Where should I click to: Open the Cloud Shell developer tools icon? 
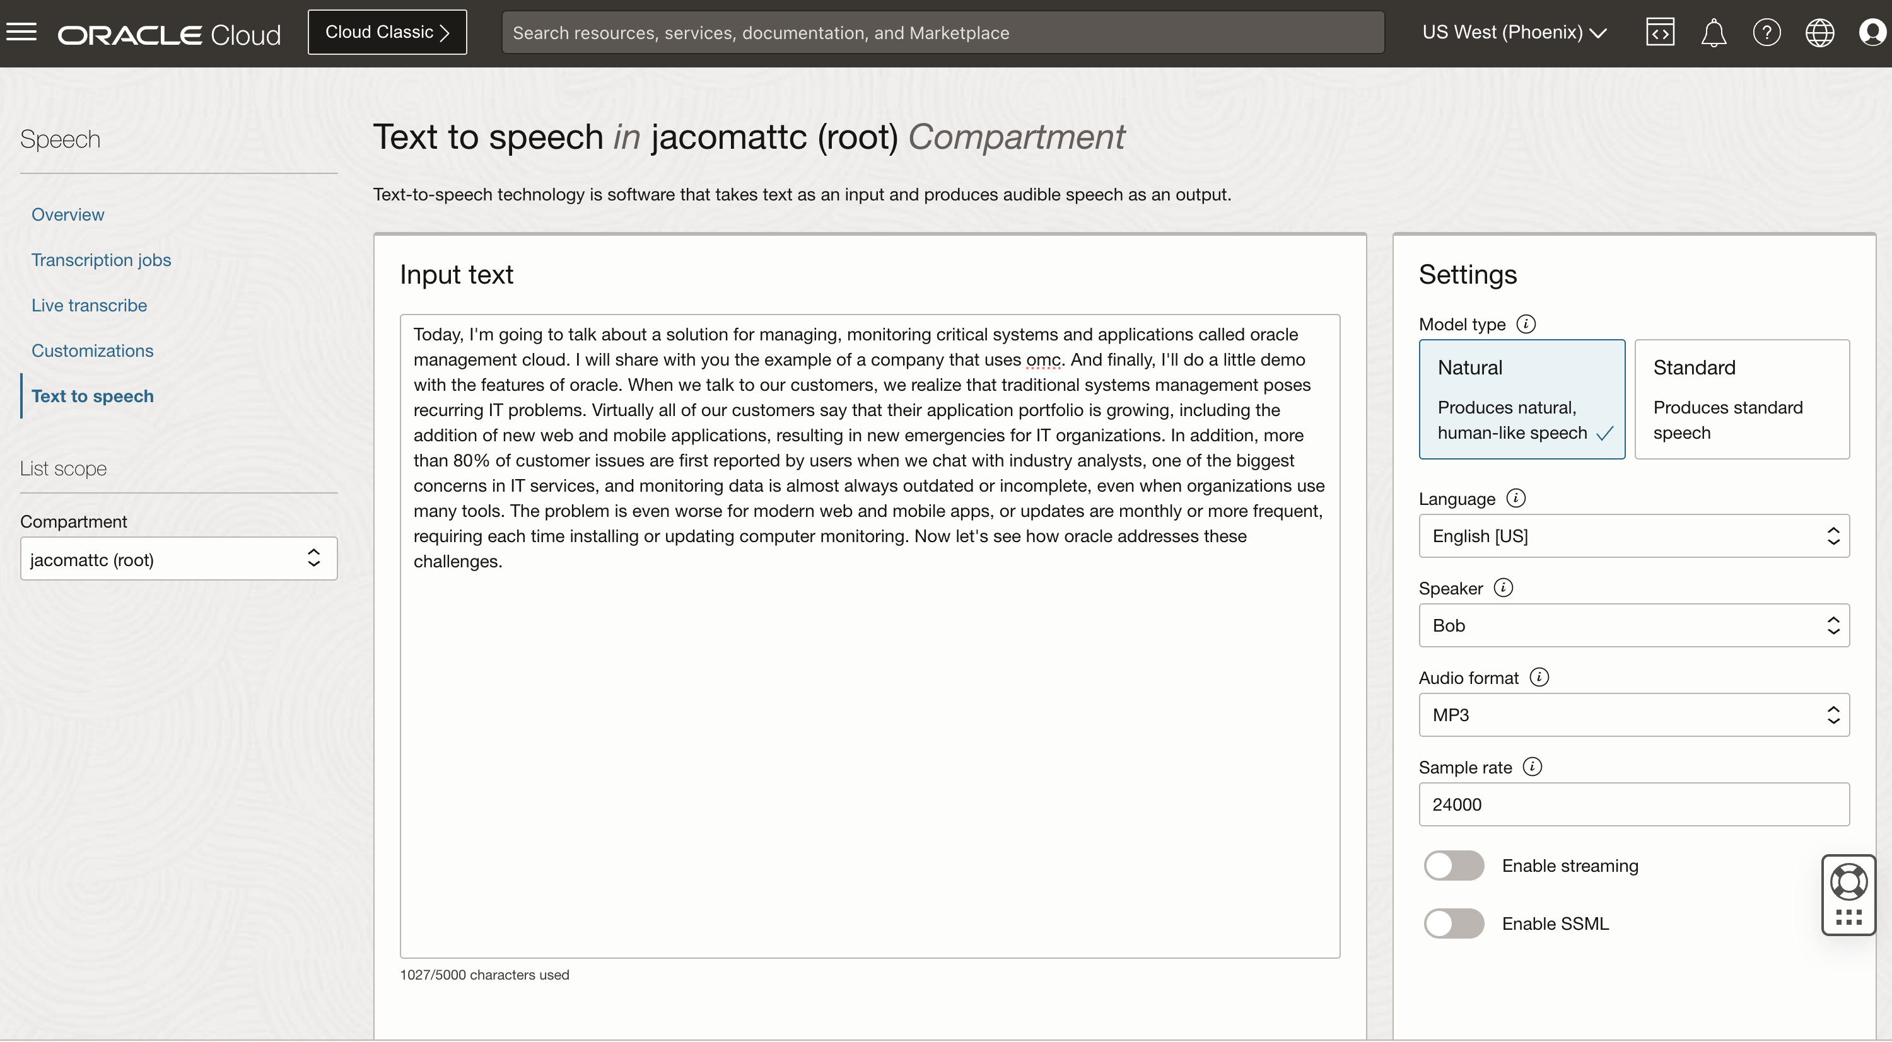pos(1660,32)
